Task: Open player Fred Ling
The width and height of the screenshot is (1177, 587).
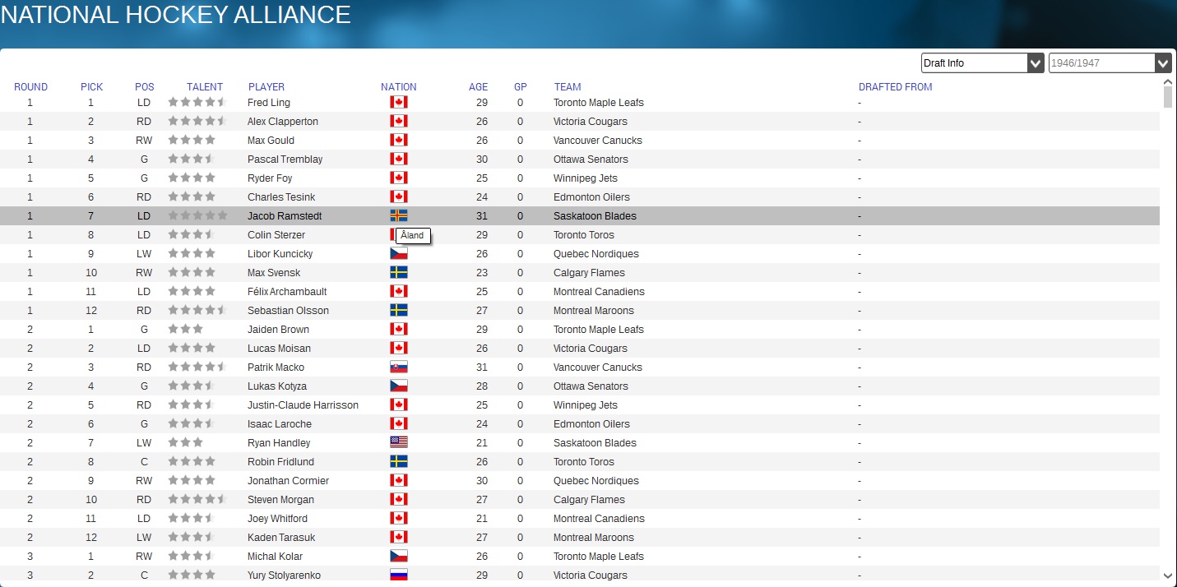Action: click(269, 103)
